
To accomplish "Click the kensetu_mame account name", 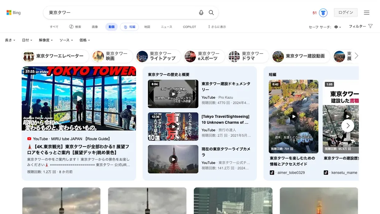I will point(344,173).
